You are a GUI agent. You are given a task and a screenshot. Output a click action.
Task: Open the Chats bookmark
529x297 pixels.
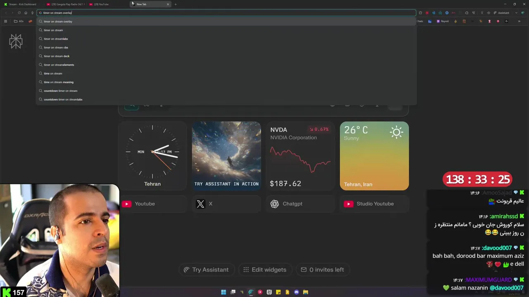[x=420, y=21]
